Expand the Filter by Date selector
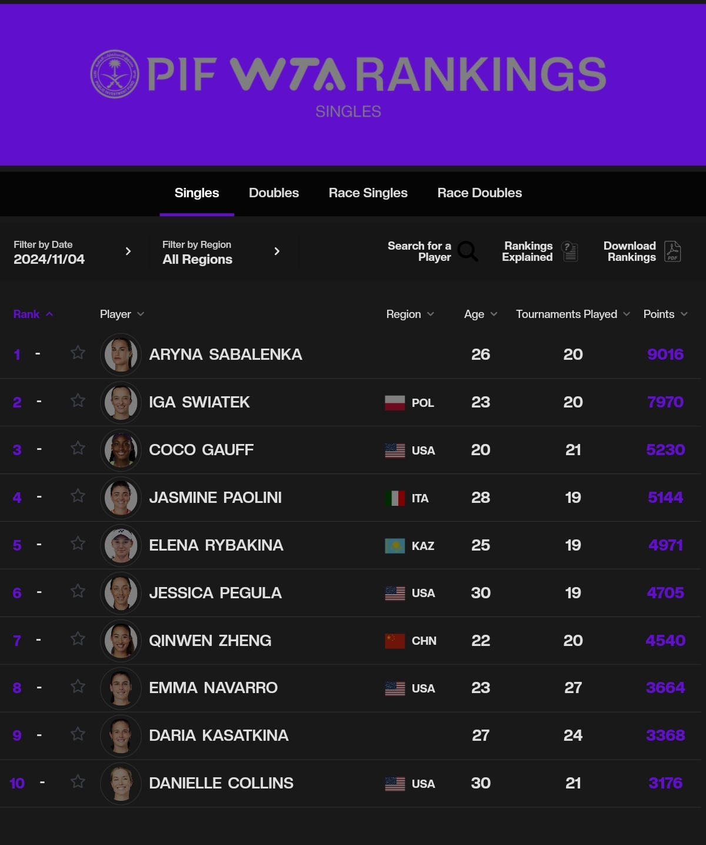The width and height of the screenshot is (706, 845). 128,251
